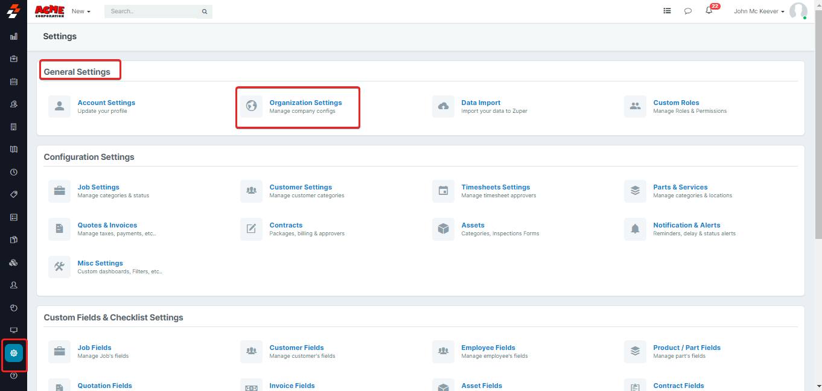Open the calendar icon in left sidebar
822x391 pixels.
[x=14, y=81]
